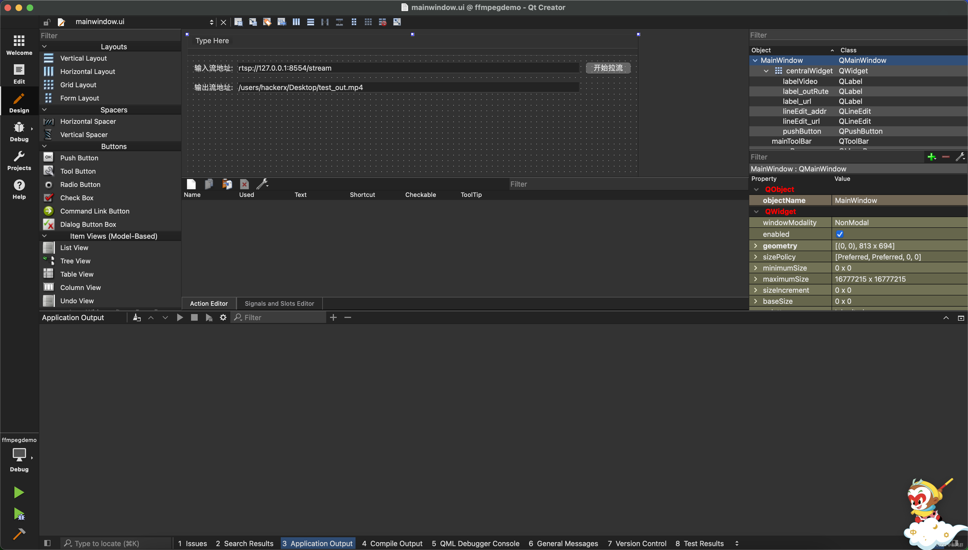Toggle the enabled property checkbox
The height and width of the screenshot is (550, 968).
(x=840, y=234)
